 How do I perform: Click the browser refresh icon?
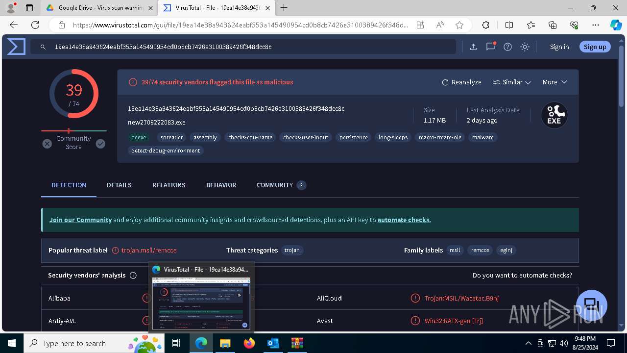click(35, 25)
